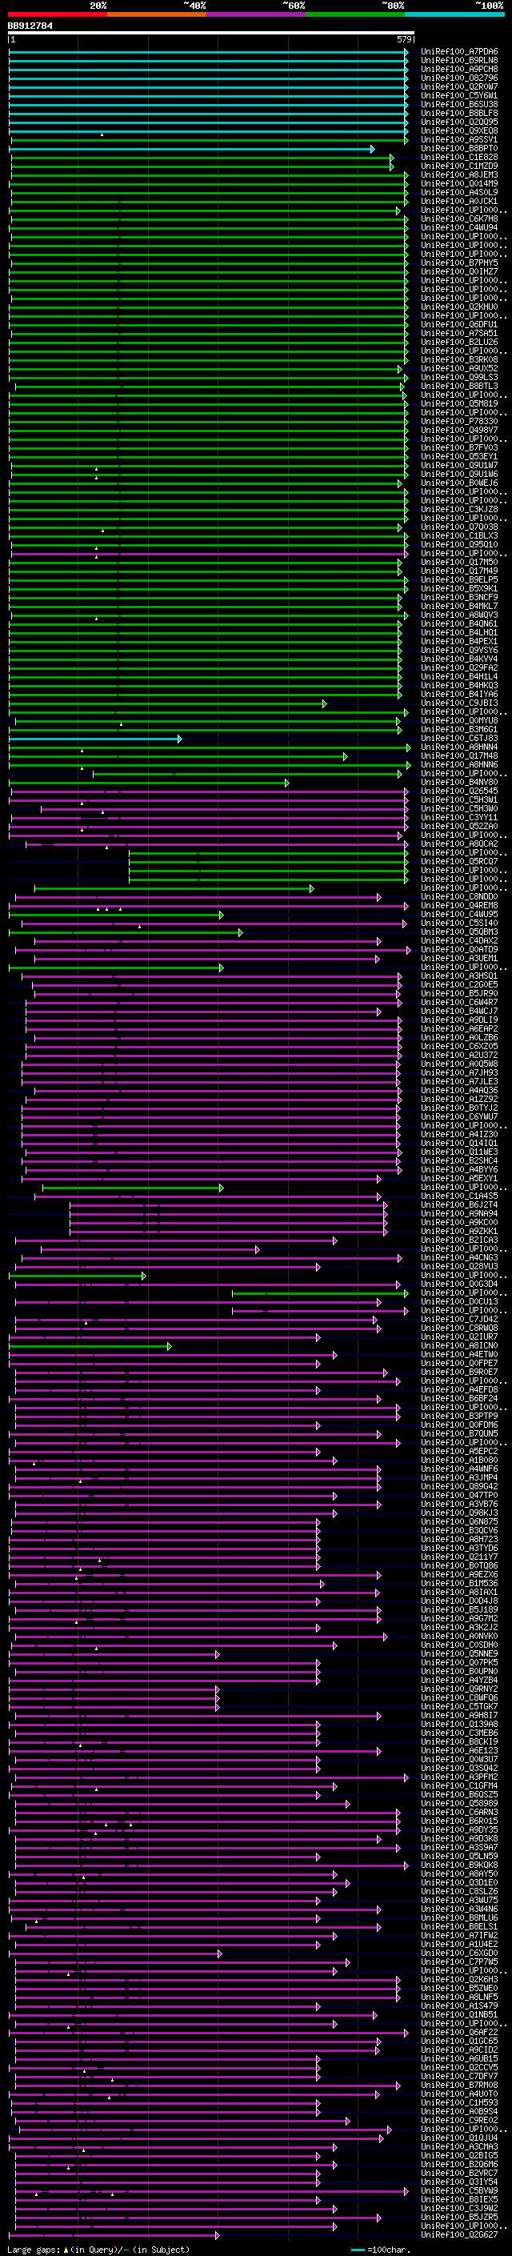
Task: Open hit UniRef100_B8BPT0
Action: pos(459,148)
